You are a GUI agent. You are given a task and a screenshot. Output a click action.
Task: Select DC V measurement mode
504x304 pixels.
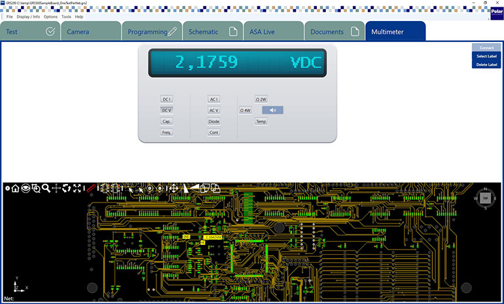(166, 111)
